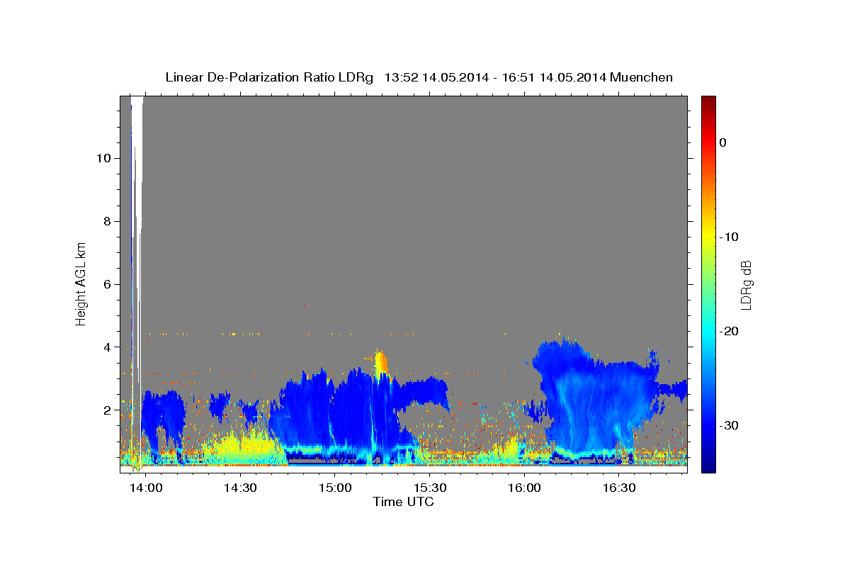Click the 16:30 time tick label
This screenshot has height=567, width=850.
tap(618, 488)
